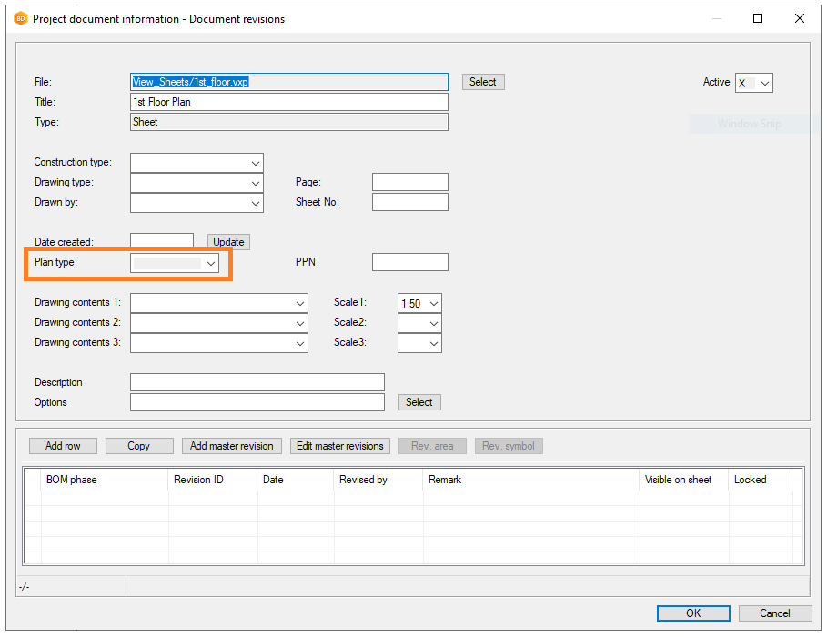Click Add master revision button
827x638 pixels.
point(231,446)
